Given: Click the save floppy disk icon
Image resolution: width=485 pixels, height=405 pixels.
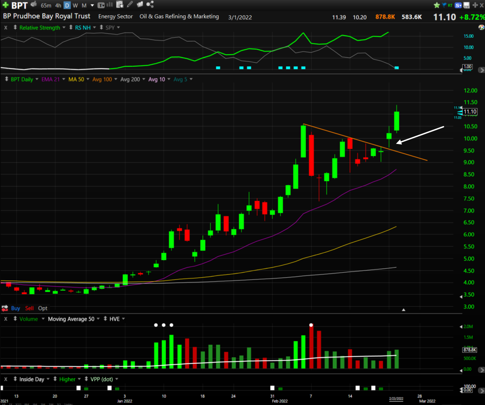Looking at the screenshot, I should tap(467, 5).
